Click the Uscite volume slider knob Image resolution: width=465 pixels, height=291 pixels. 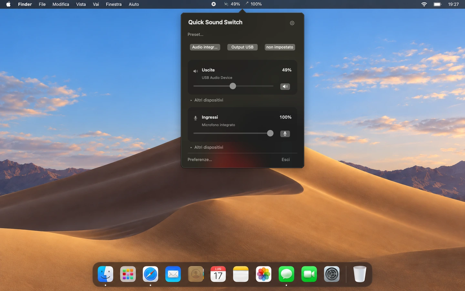(x=233, y=86)
